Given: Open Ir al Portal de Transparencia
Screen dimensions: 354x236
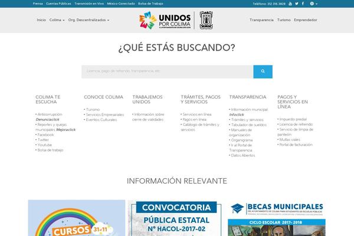Looking at the screenshot, I should 241,147.
